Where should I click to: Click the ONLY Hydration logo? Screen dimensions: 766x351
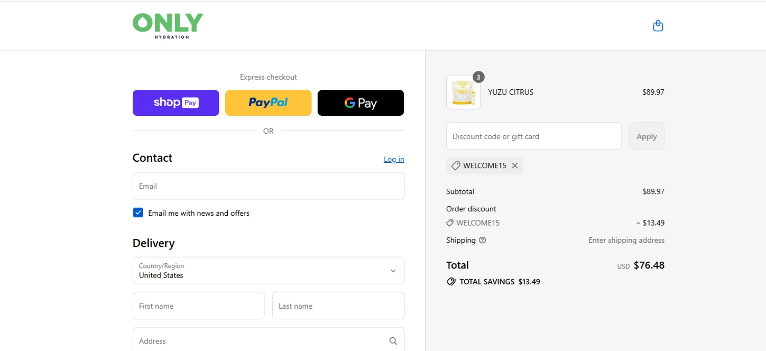pos(167,26)
